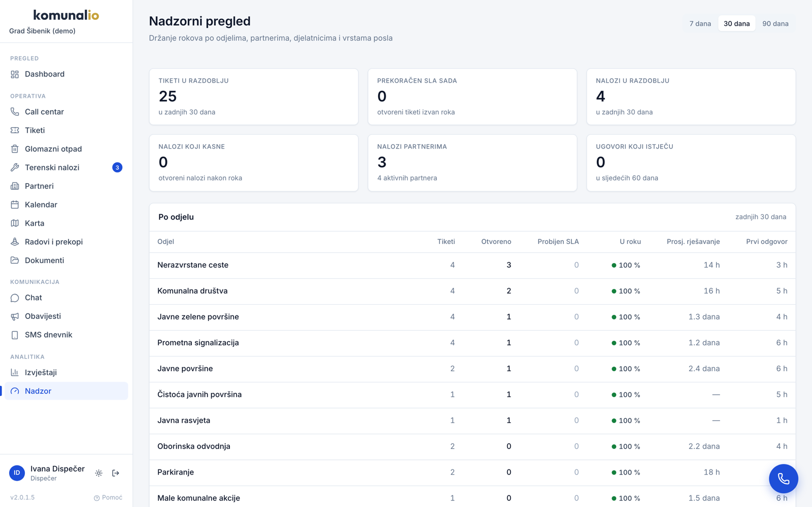Screen dimensions: 812x507
Task: Open Izvještaji chart icon
Action: click(x=15, y=373)
